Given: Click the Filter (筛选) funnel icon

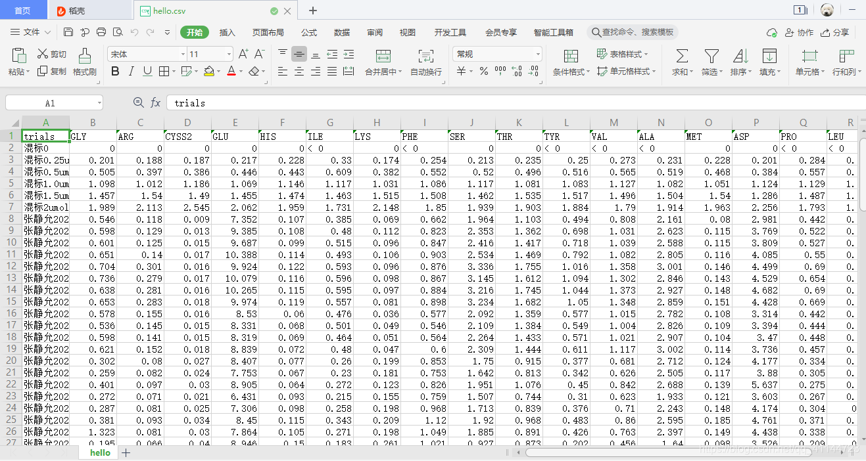Looking at the screenshot, I should tap(711, 56).
